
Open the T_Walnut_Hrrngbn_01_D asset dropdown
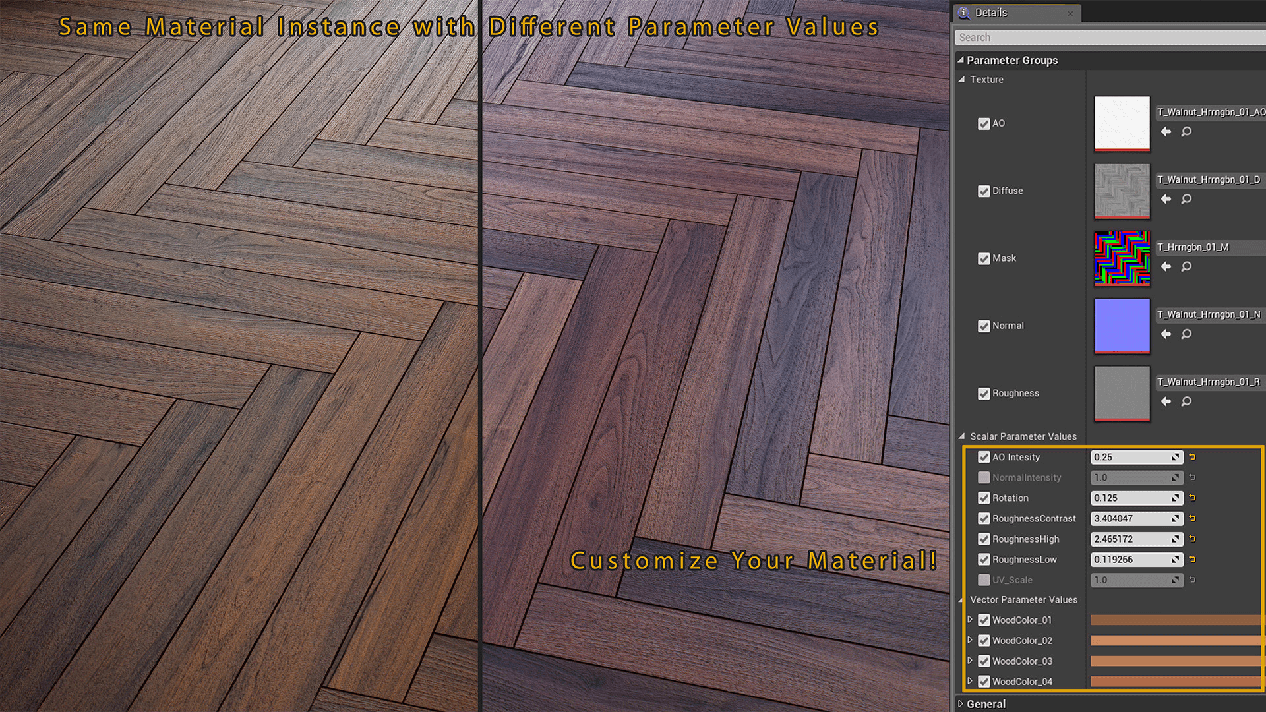pos(1211,179)
